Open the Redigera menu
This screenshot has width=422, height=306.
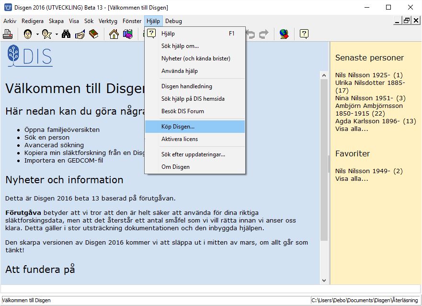click(x=32, y=21)
